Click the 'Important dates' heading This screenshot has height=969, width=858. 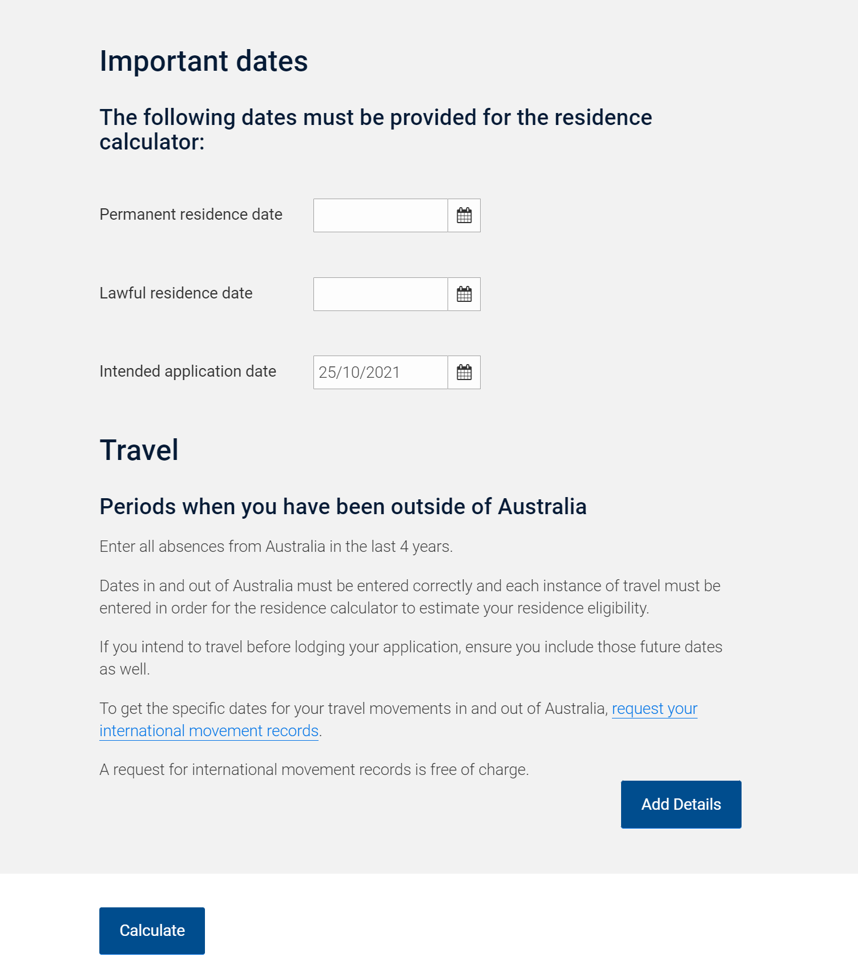(204, 61)
